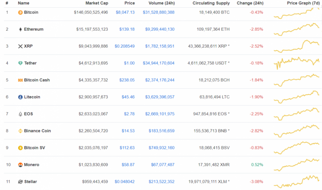Select circulating supply 155,536,713 BNB

pos(211,131)
